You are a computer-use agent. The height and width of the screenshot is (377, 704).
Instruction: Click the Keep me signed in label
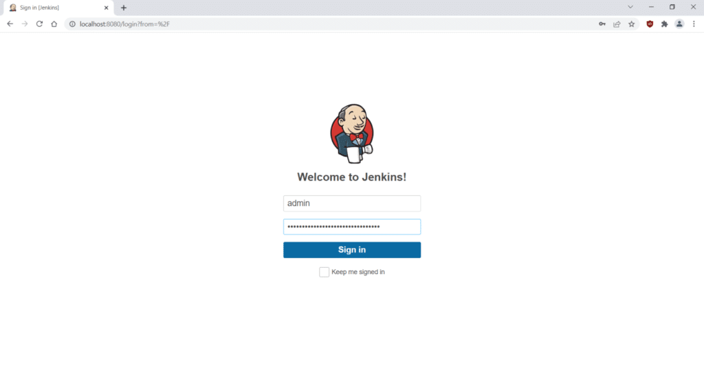(357, 272)
